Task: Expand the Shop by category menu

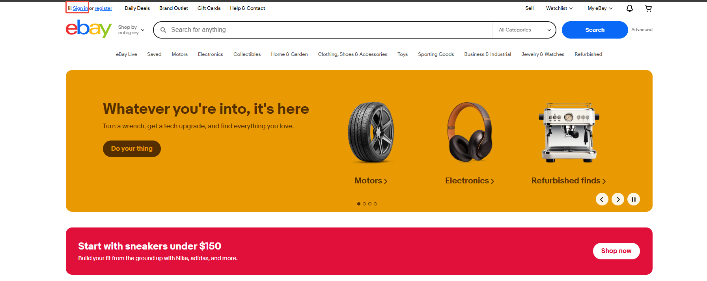Action: tap(131, 30)
